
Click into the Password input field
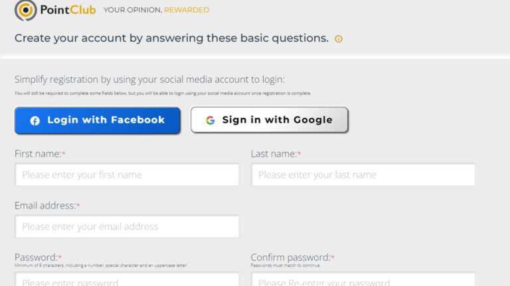(127, 279)
